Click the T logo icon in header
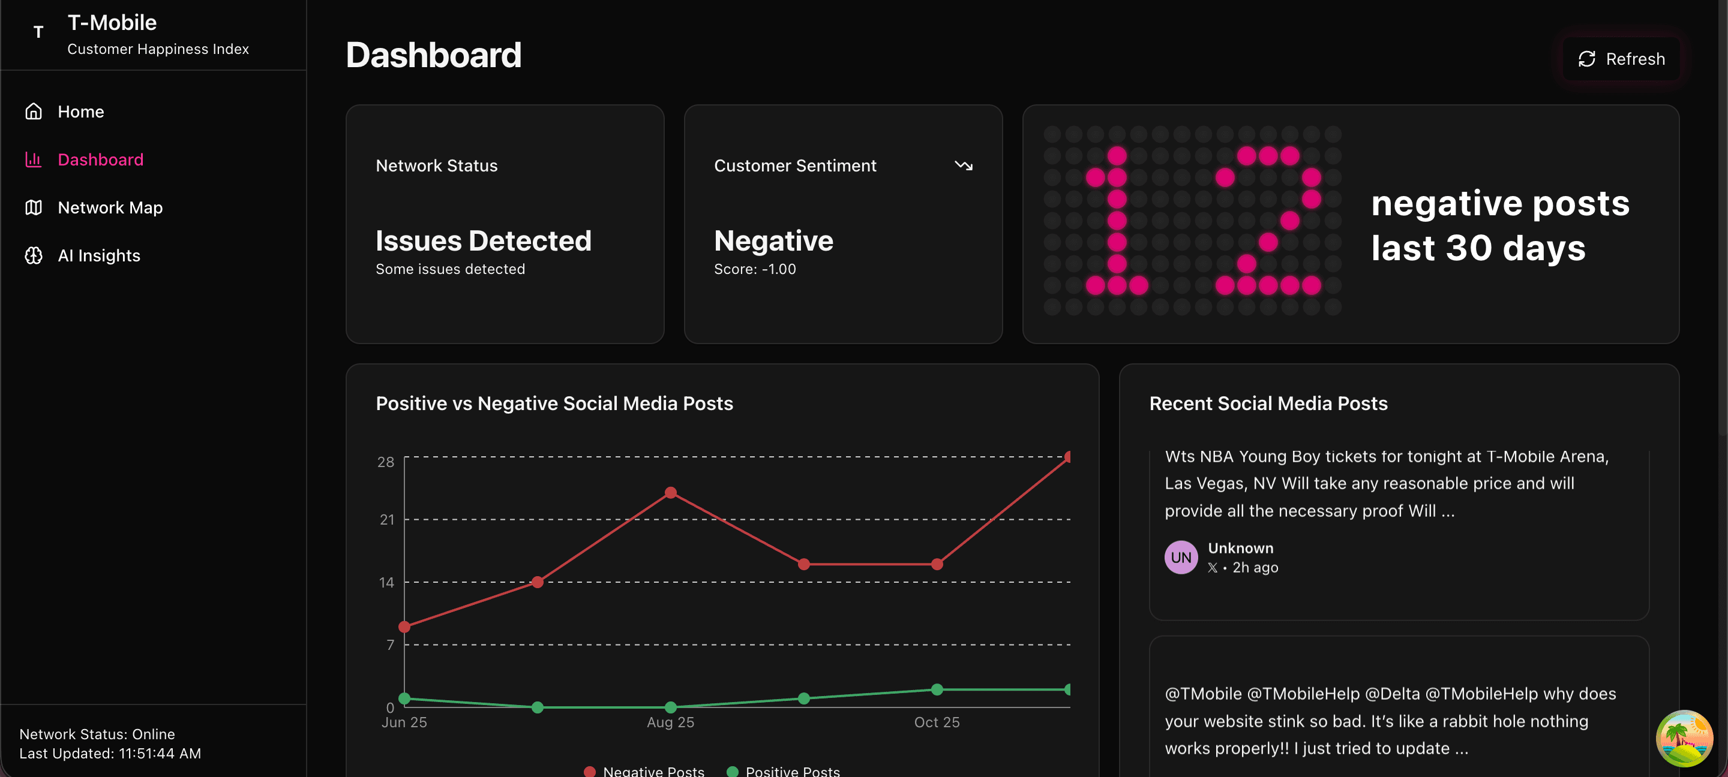 [38, 32]
